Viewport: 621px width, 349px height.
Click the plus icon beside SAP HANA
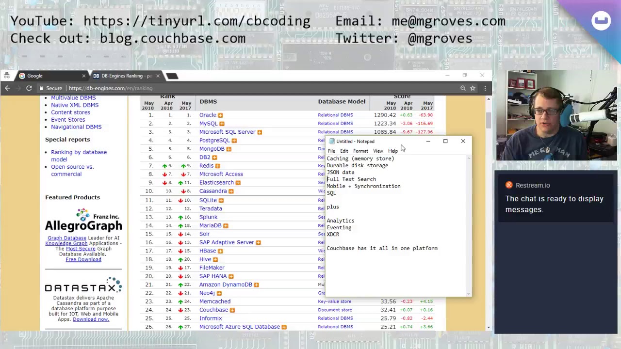point(231,276)
